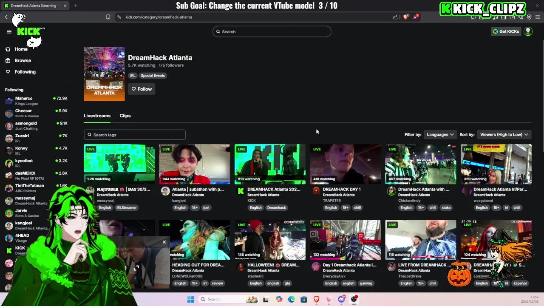Expand the Languages filter dropdown
Viewport: 544px width, 306px height.
coord(440,135)
